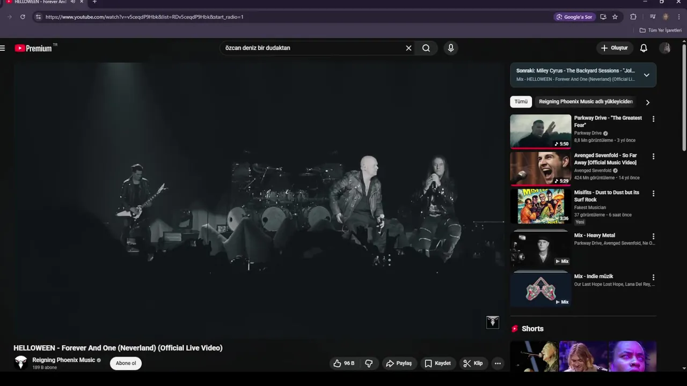Open the Reigning Phoenix Music channel name link
The height and width of the screenshot is (386, 687).
(63, 360)
